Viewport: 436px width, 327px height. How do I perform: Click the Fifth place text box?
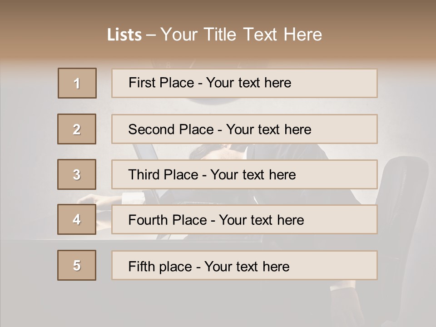[x=244, y=266]
